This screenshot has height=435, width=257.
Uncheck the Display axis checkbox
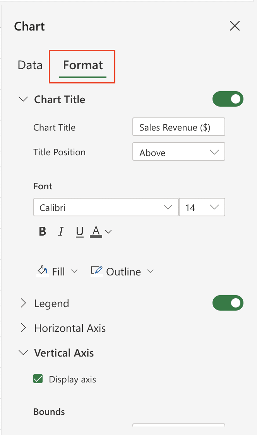pyautogui.click(x=38, y=379)
